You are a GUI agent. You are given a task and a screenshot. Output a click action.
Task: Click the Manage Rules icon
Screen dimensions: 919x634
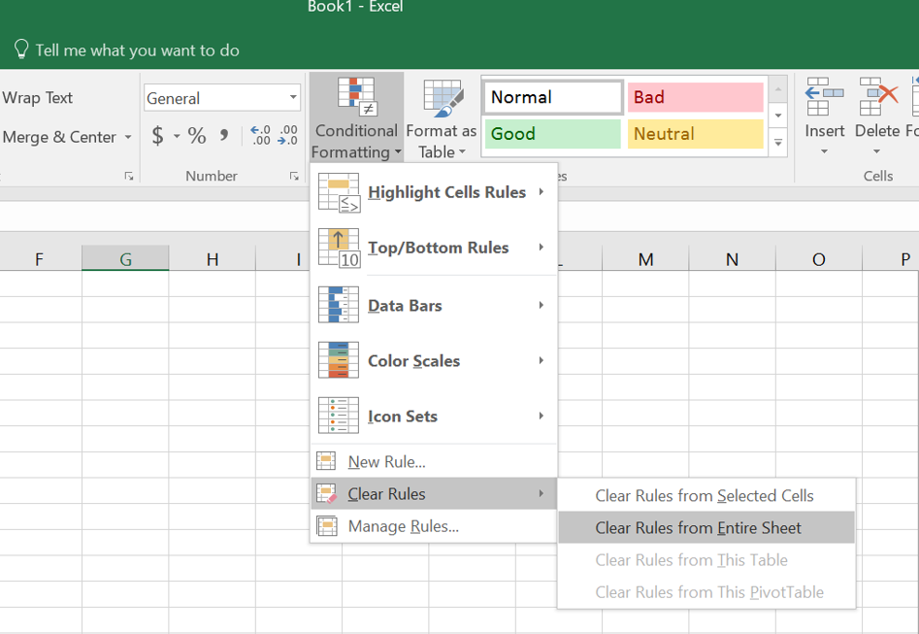coord(326,526)
